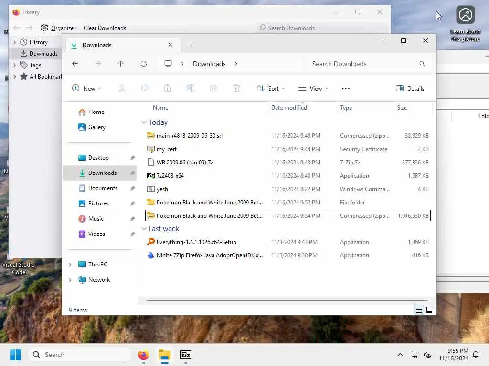Collapse the Last week group
This screenshot has width=489, height=366.
144,229
